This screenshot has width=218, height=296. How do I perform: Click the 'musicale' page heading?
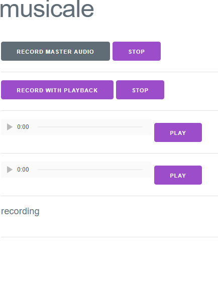(x=47, y=10)
